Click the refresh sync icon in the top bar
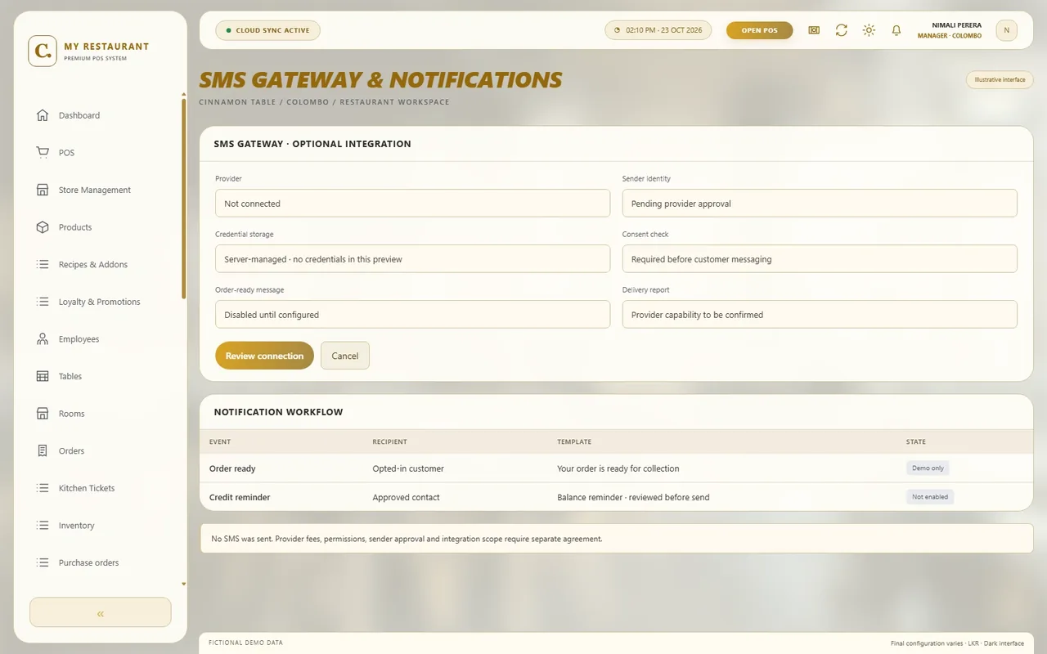The height and width of the screenshot is (654, 1047). tap(841, 30)
